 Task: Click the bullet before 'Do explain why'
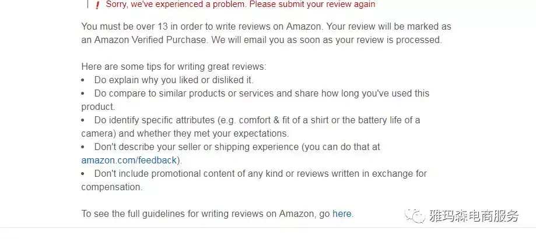(x=83, y=80)
